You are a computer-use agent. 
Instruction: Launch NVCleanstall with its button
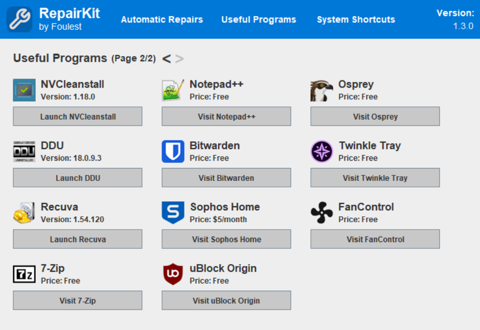click(78, 116)
